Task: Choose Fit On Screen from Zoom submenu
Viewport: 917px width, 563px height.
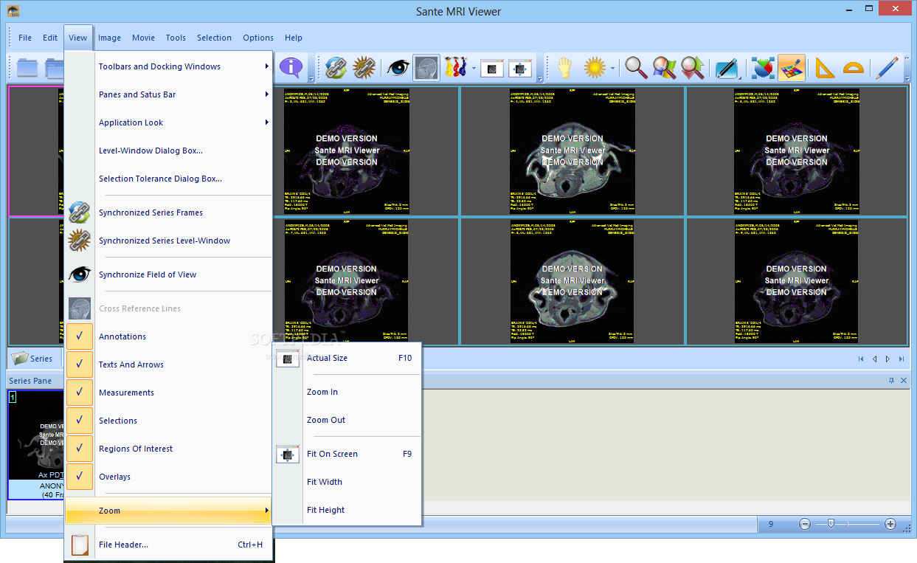Action: [332, 454]
